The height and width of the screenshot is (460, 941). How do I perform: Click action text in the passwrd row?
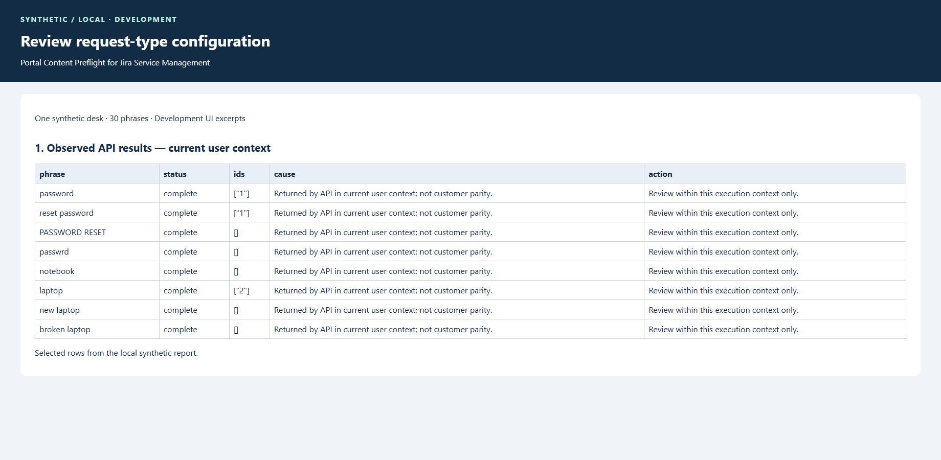[x=723, y=252]
